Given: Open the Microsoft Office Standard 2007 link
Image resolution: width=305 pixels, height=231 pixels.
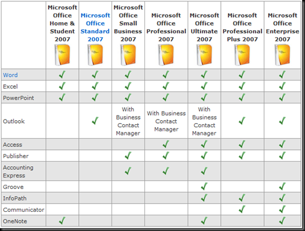Looking at the screenshot, I should (x=95, y=27).
